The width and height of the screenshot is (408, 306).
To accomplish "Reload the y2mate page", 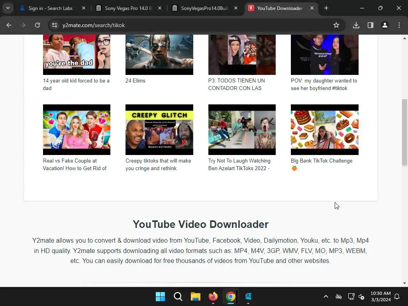I will click(x=37, y=25).
